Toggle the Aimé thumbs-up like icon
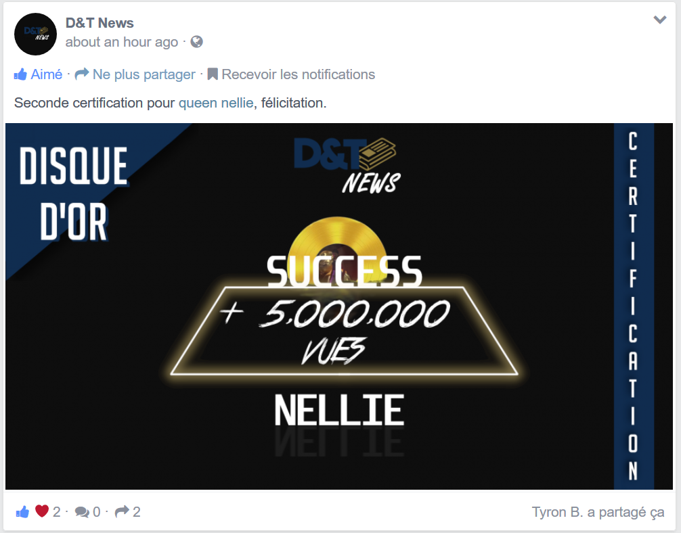Image resolution: width=681 pixels, height=533 pixels. [x=20, y=74]
